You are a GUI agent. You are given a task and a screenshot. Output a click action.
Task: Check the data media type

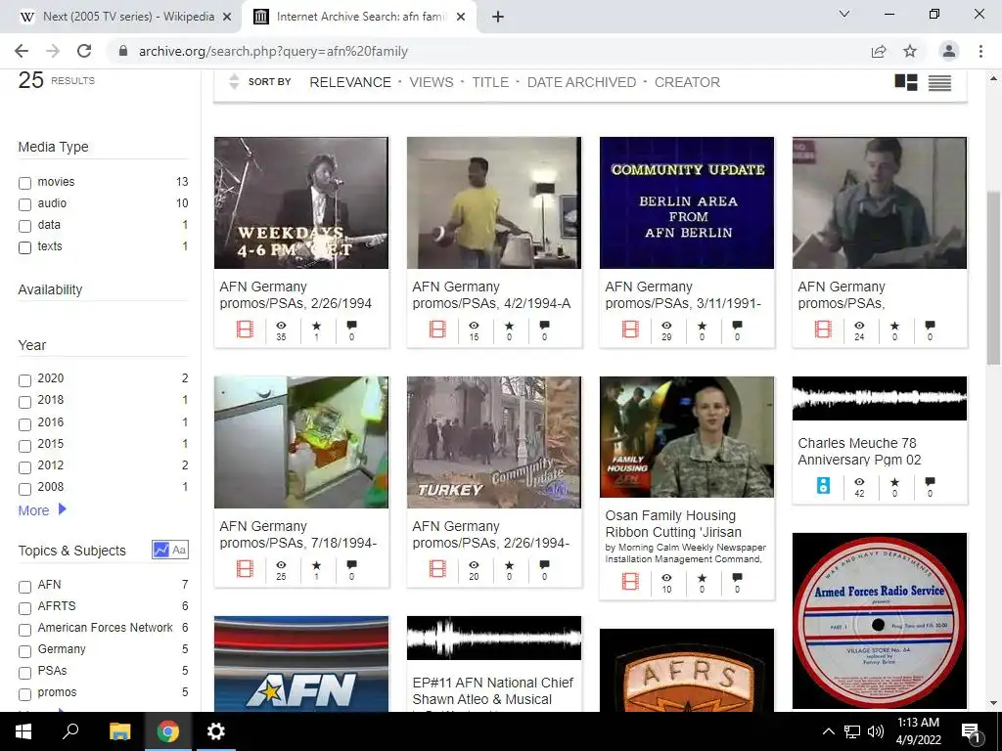pos(24,226)
